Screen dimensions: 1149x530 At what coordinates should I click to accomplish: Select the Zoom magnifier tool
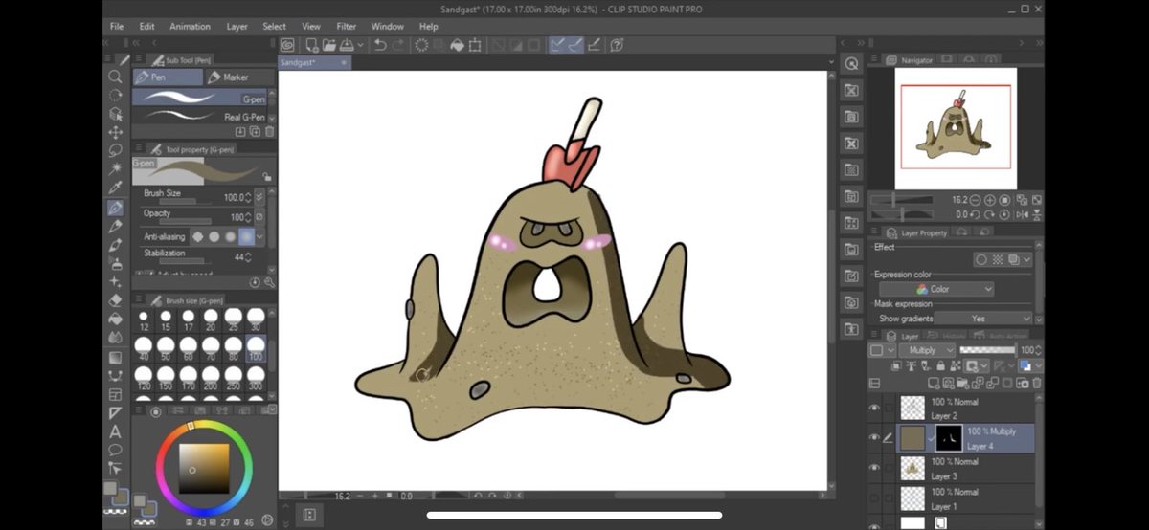pos(115,77)
